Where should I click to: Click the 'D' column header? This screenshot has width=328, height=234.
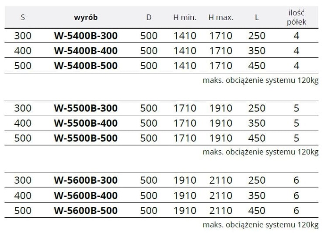point(149,18)
